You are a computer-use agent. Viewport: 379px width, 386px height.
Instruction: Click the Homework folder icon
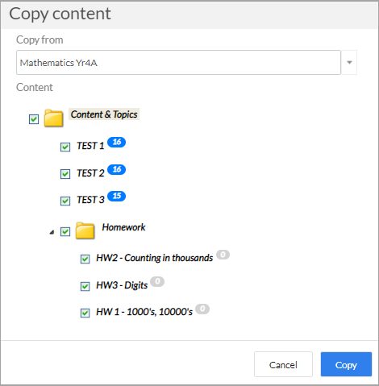point(85,230)
